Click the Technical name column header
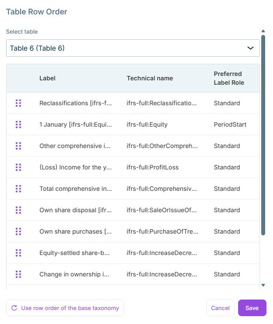The height and width of the screenshot is (324, 273). coord(150,78)
